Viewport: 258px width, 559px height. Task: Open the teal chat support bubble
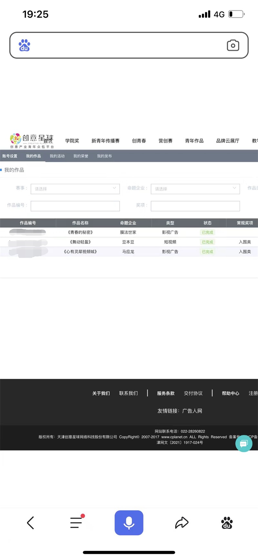(244, 443)
